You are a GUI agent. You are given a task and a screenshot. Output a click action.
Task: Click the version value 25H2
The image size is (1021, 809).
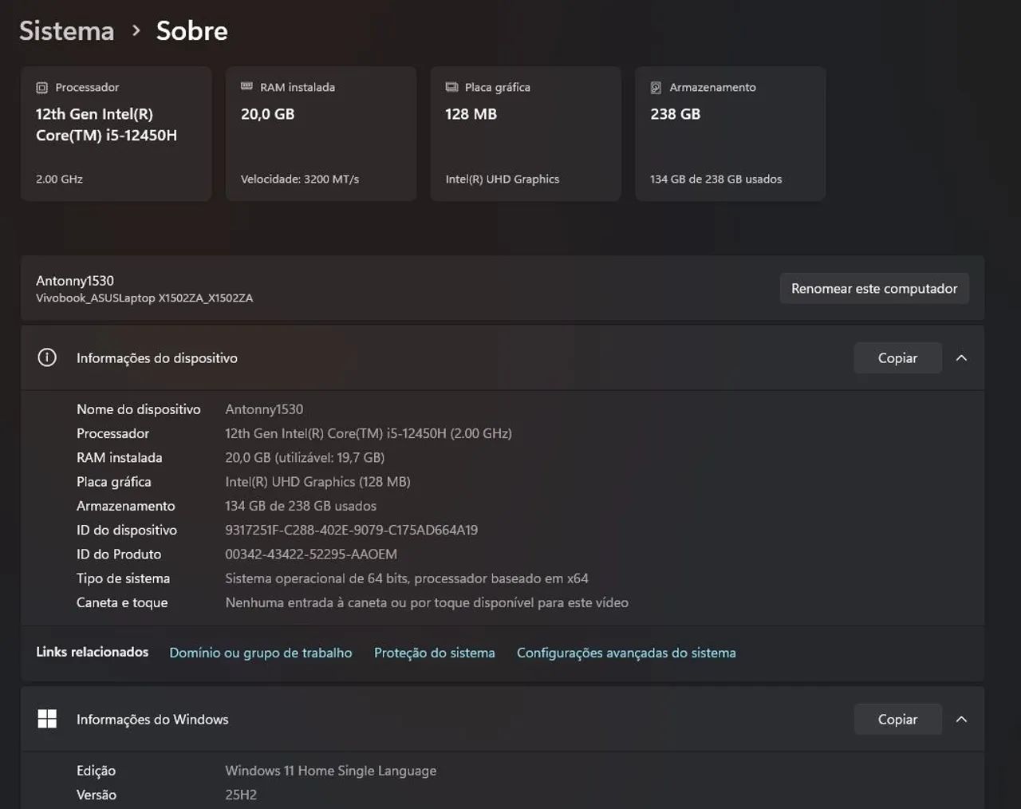pyautogui.click(x=241, y=795)
